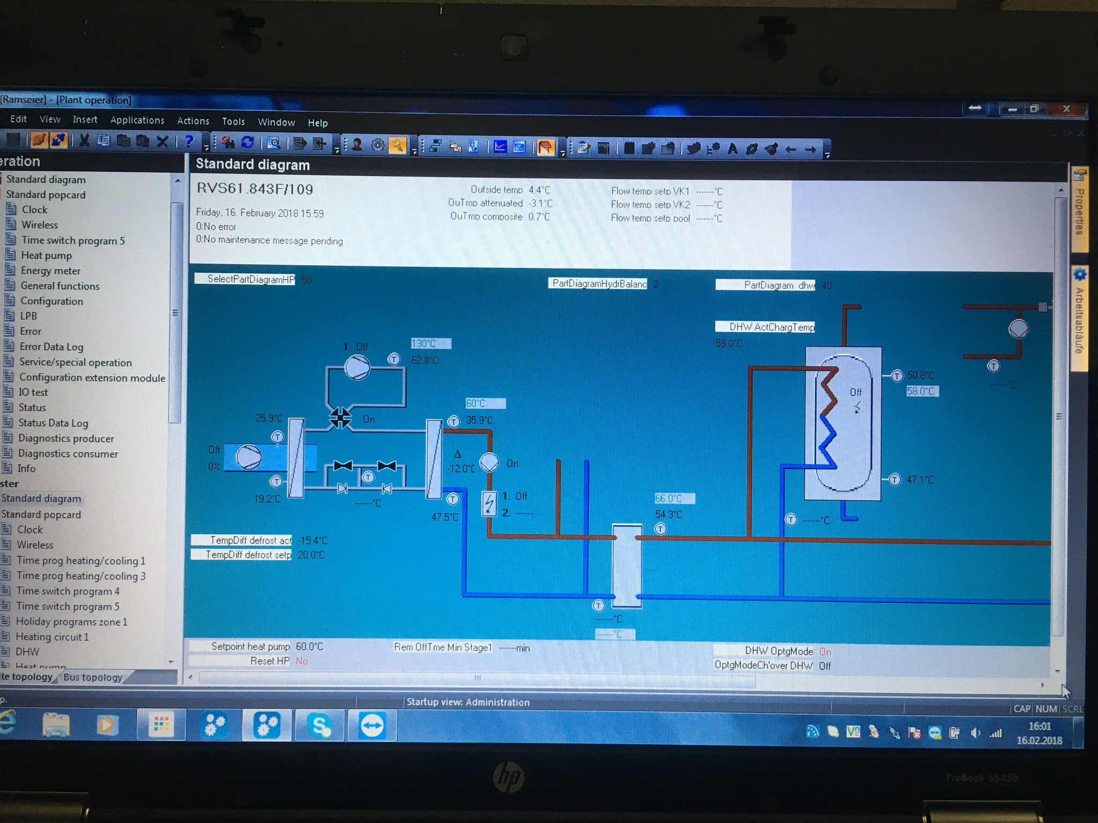The height and width of the screenshot is (823, 1098).
Task: Click the blue topology tree icon
Action: (x=435, y=145)
